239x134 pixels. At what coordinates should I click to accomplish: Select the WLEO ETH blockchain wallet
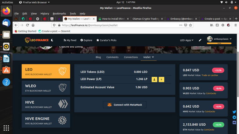[46, 88]
